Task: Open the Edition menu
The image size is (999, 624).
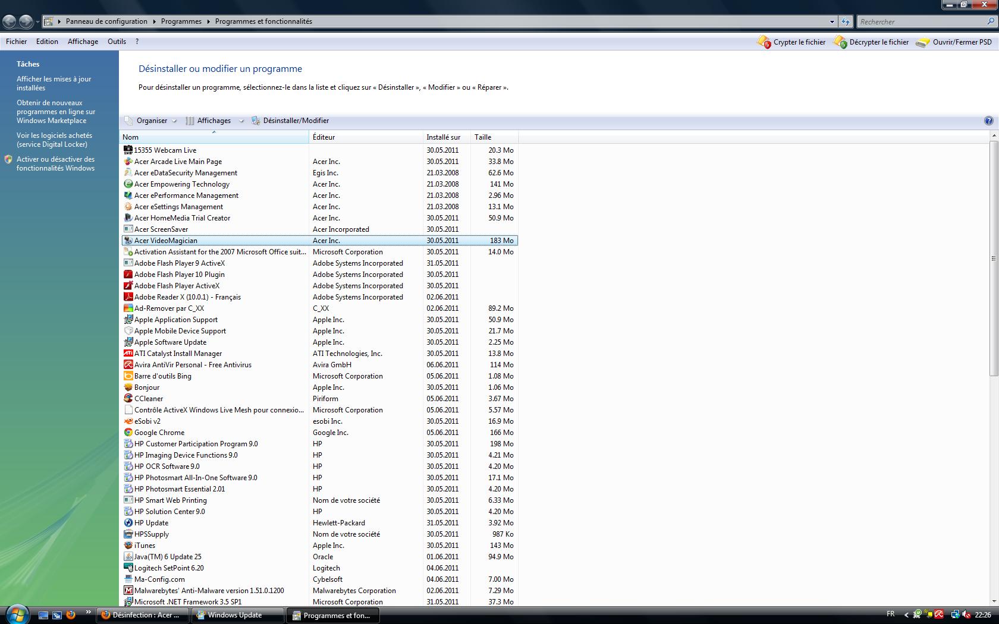Action: pyautogui.click(x=47, y=42)
